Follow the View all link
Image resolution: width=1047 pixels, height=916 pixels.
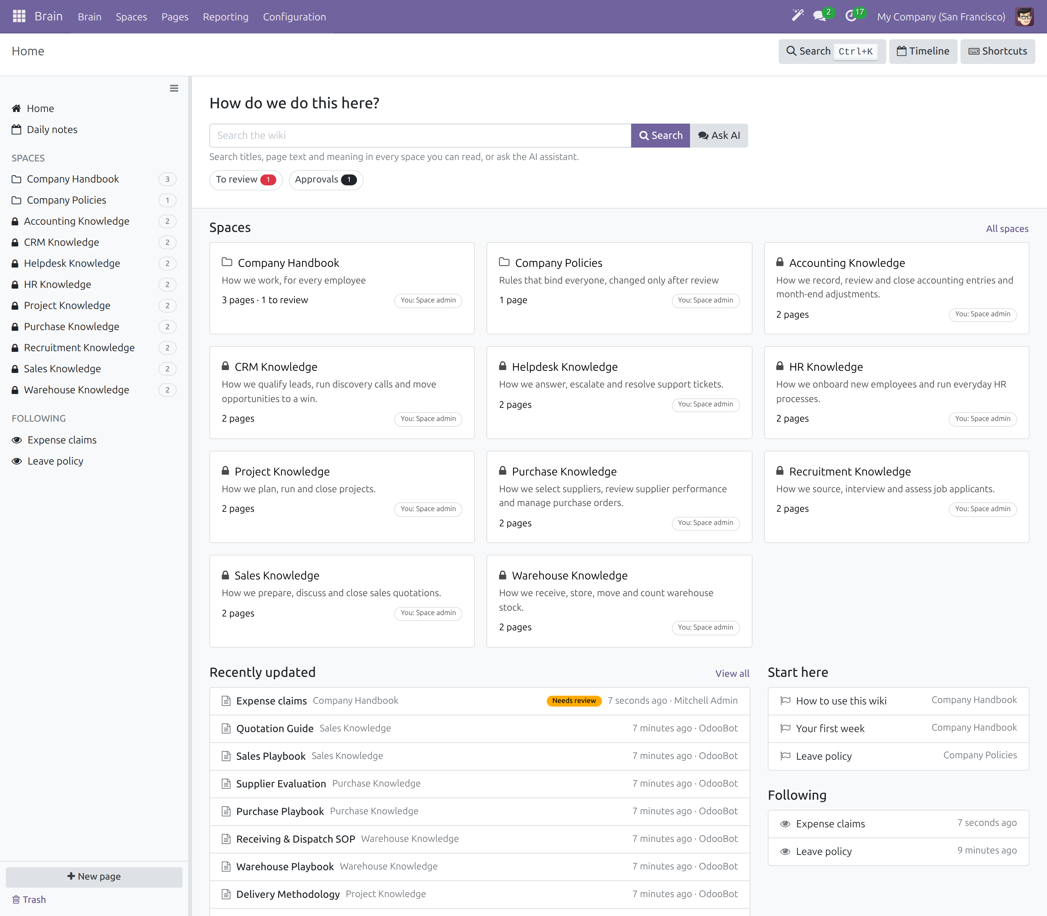[732, 673]
